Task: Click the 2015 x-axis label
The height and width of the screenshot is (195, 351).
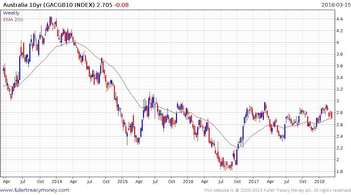Action: 122,181
